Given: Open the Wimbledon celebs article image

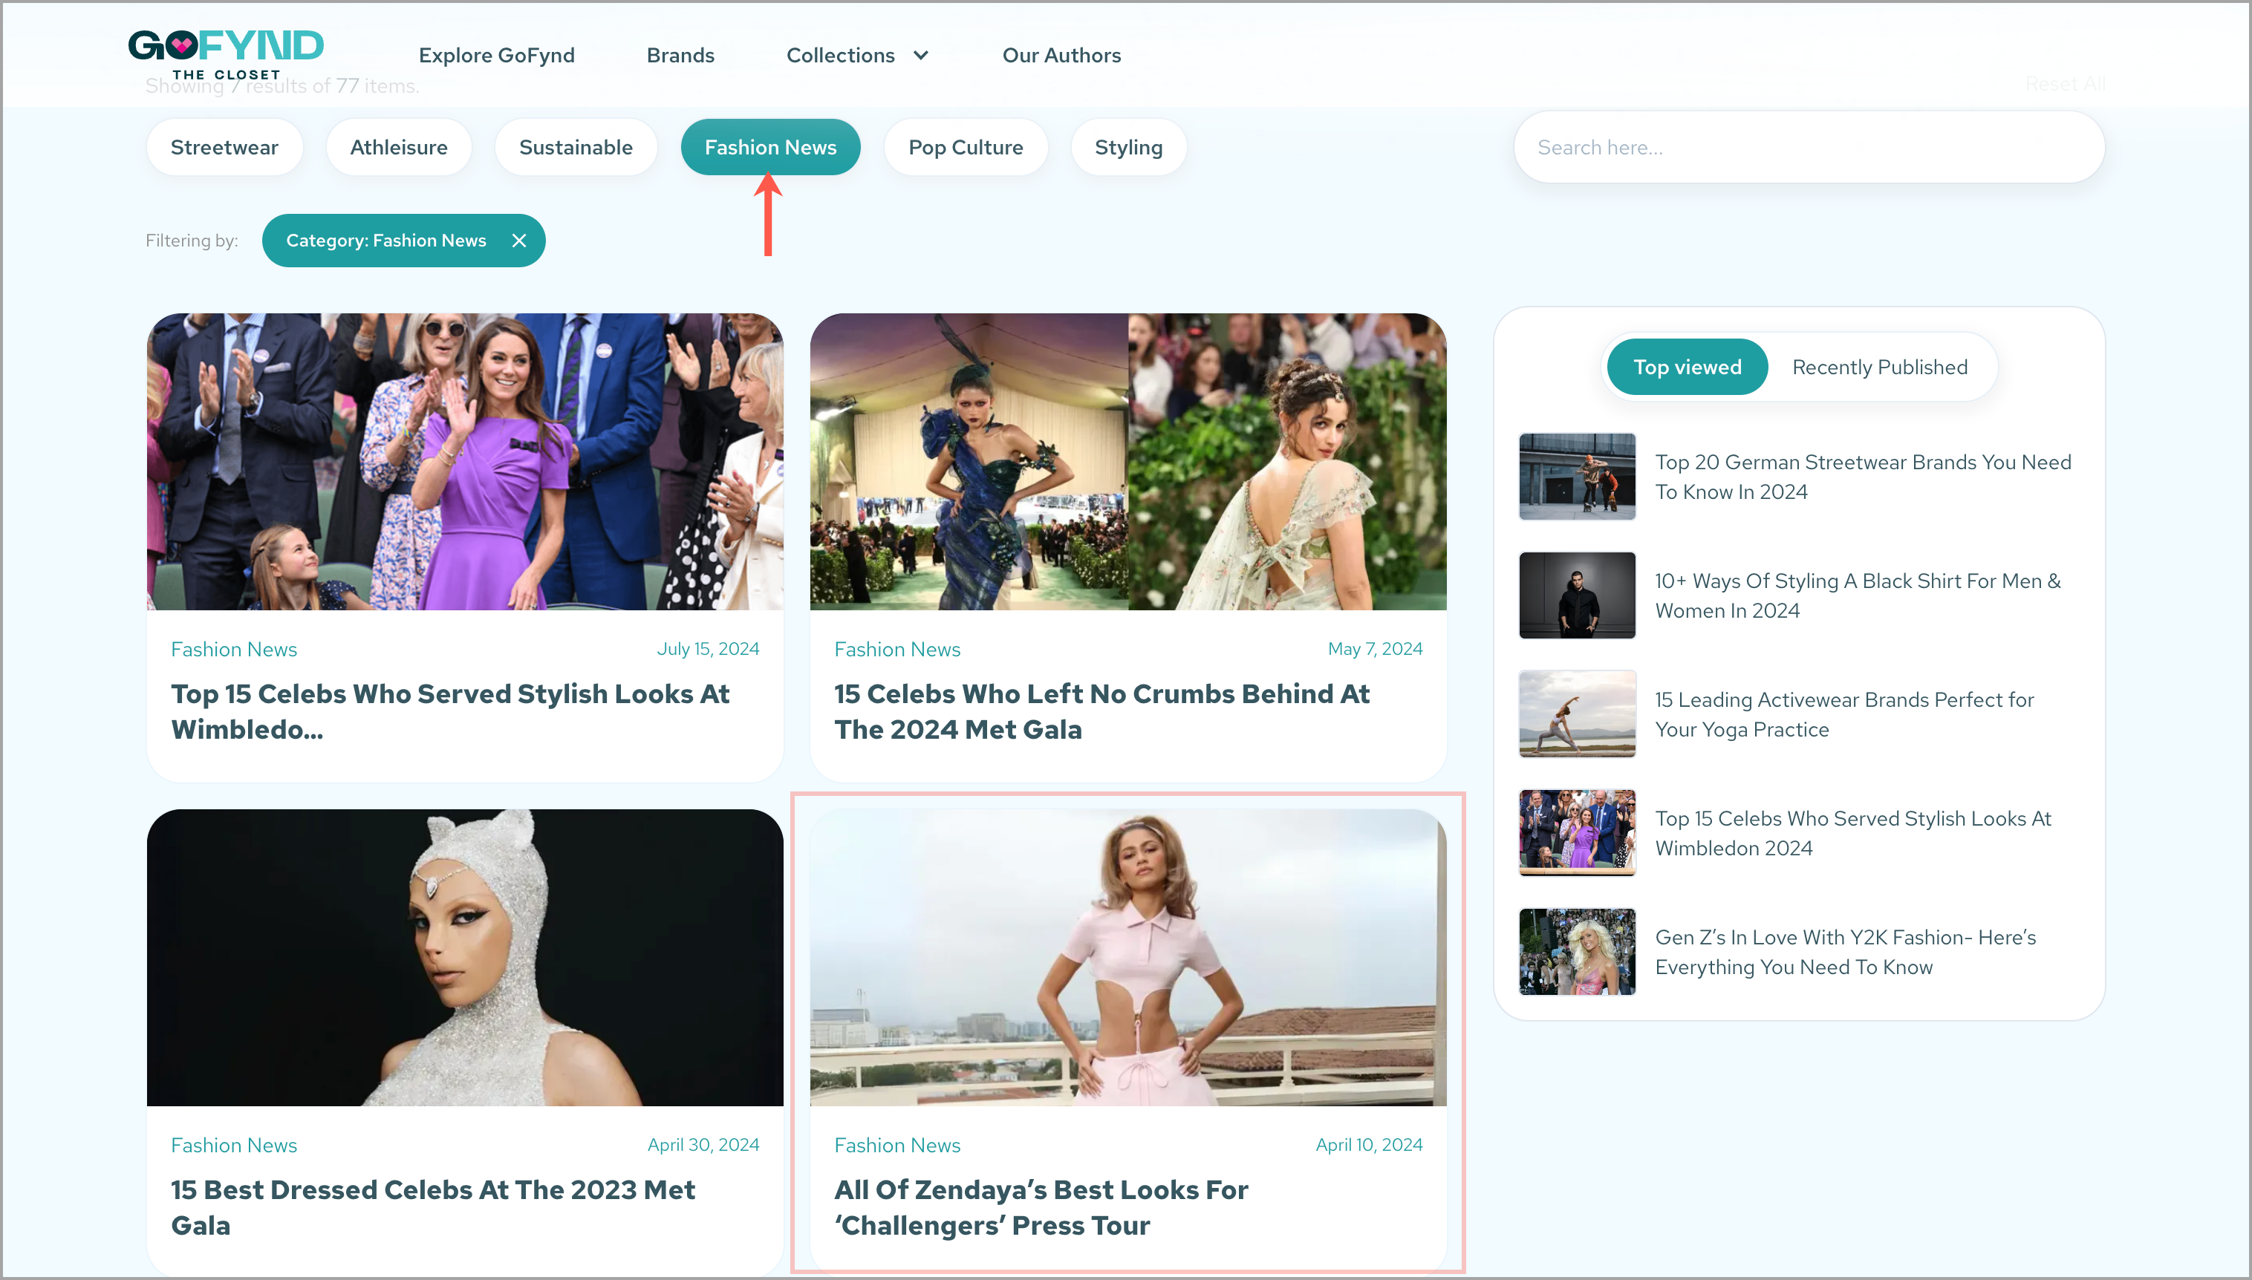Looking at the screenshot, I should 464,460.
